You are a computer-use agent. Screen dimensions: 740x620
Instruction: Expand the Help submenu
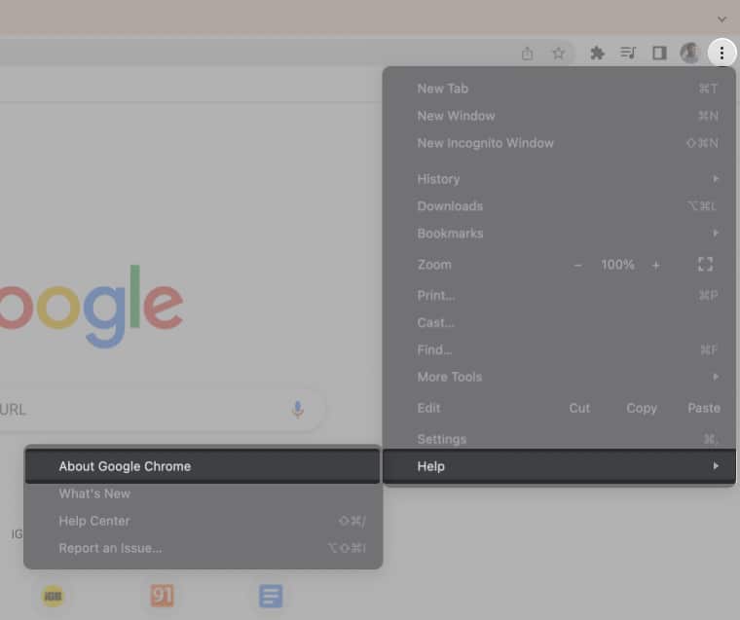tap(559, 466)
